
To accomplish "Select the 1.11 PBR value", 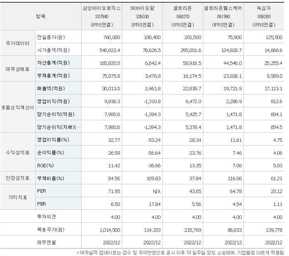I will click(x=278, y=204).
